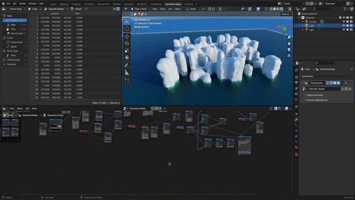Toggle visibility eye for Light in outliner

click(x=344, y=29)
